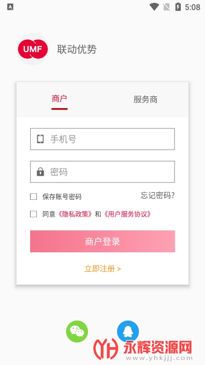Open the 忘记密码? link
Viewport: 205px width, 365px height.
click(158, 196)
